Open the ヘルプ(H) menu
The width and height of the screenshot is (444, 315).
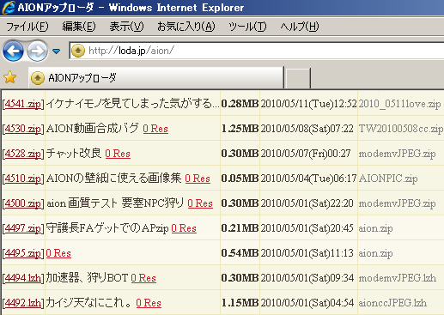[x=300, y=27]
